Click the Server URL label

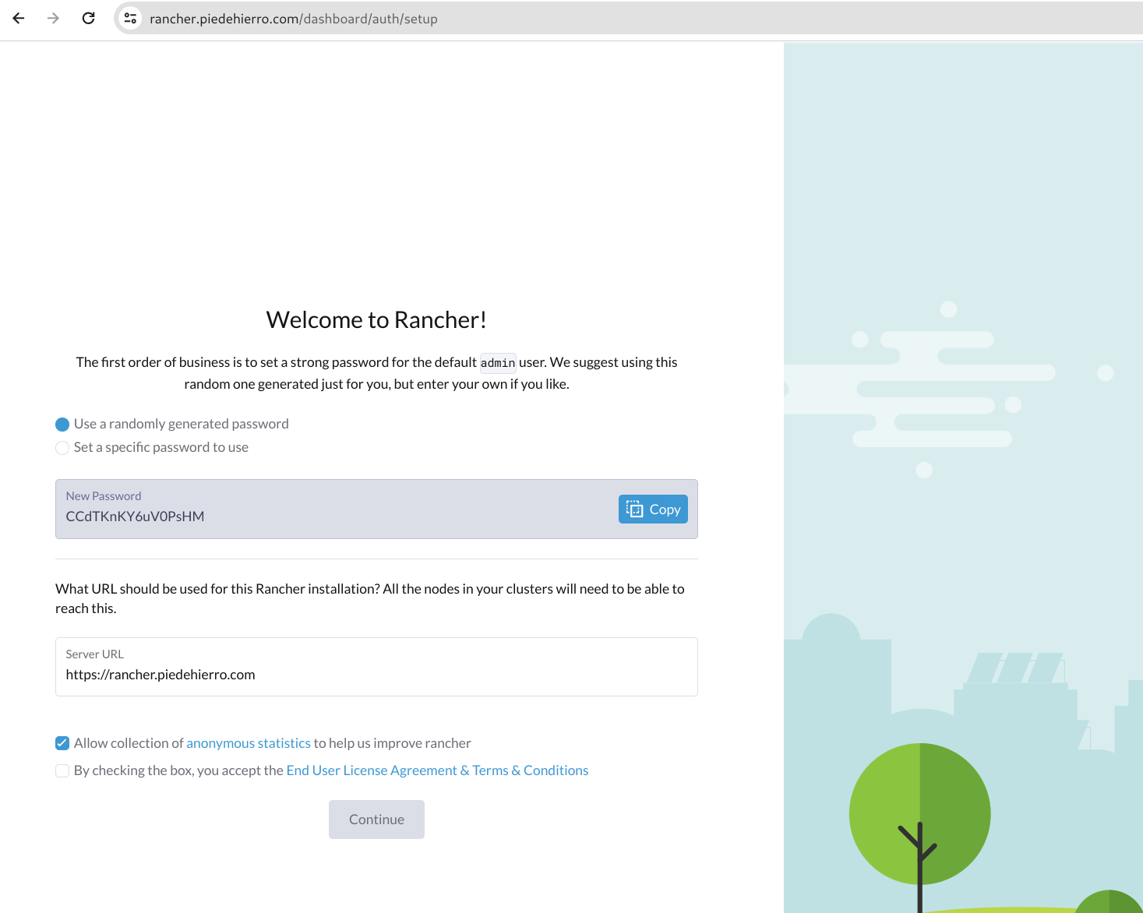pyautogui.click(x=94, y=654)
